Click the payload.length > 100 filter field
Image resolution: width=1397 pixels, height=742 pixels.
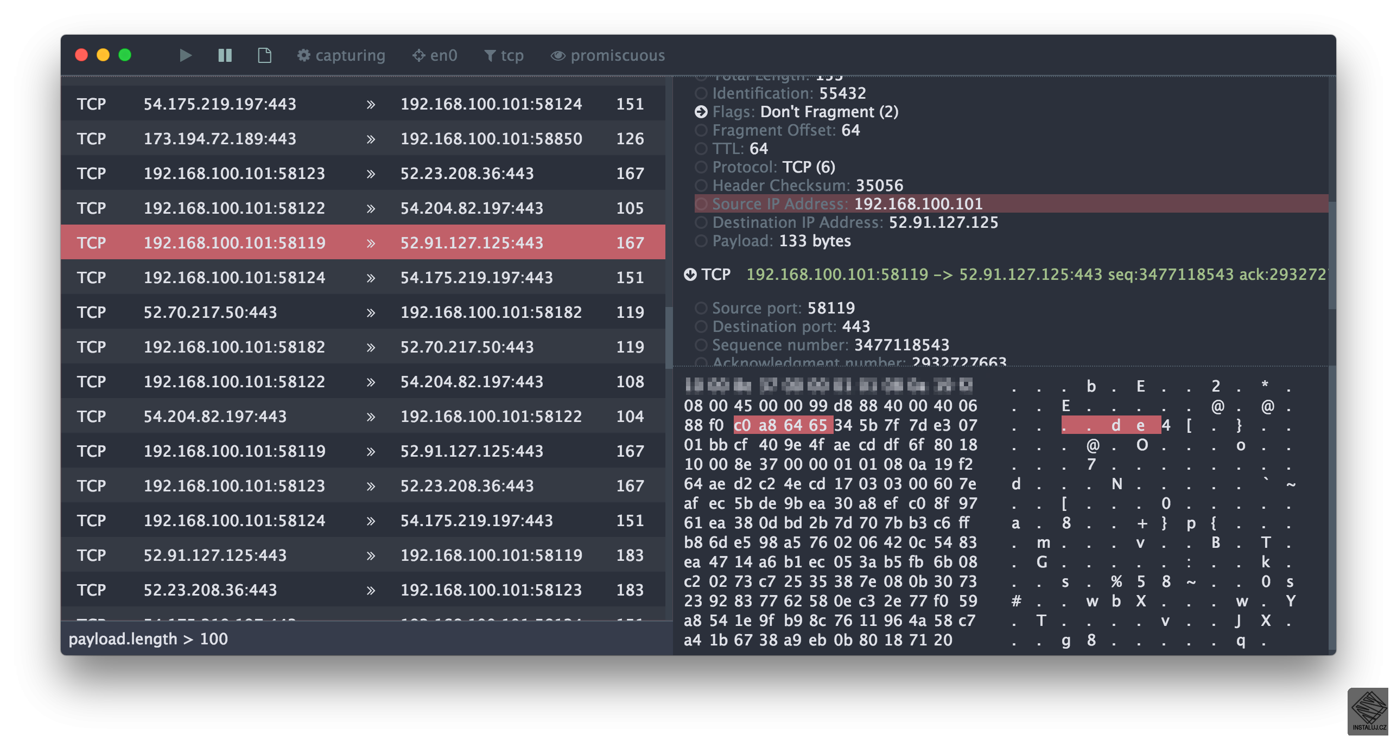click(366, 639)
